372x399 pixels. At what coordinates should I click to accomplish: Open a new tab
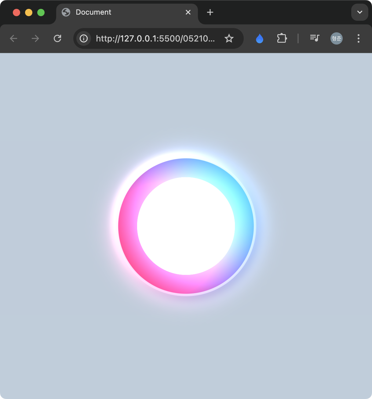click(210, 12)
